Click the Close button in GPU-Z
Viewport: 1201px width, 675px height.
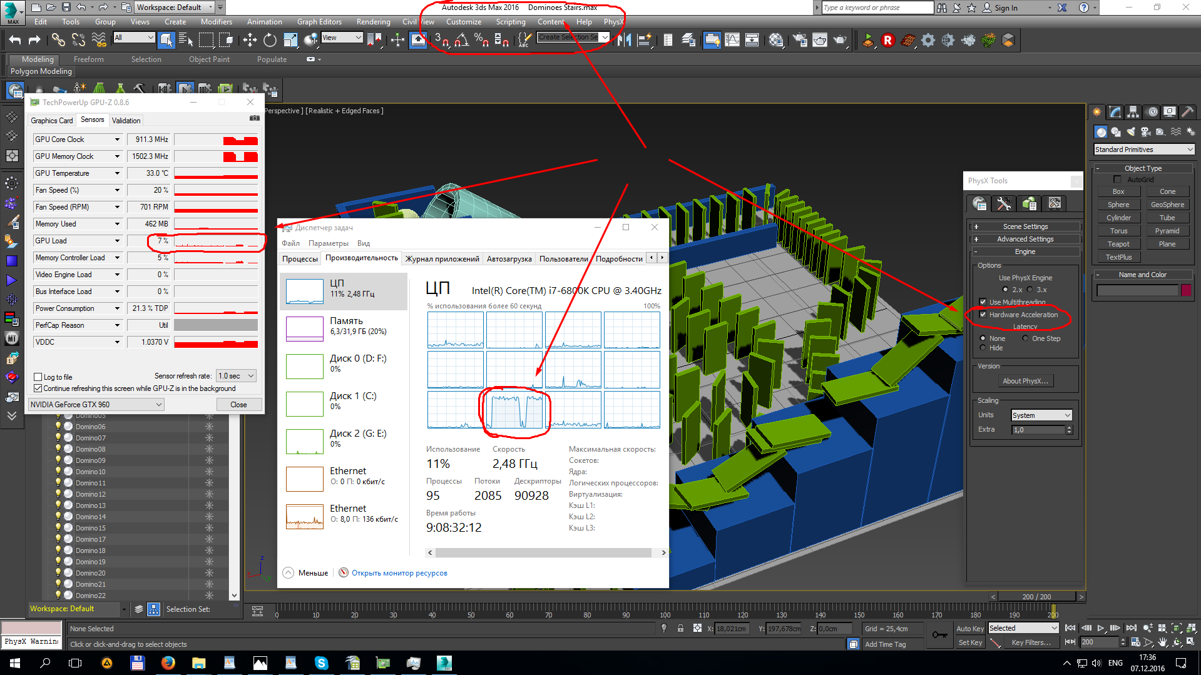tap(238, 405)
